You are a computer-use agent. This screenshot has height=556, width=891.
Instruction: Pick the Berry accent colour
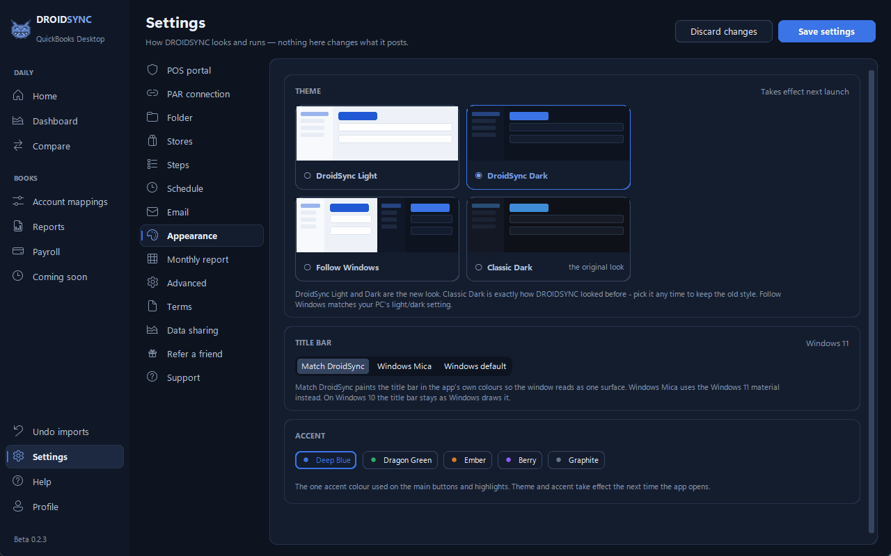(520, 460)
